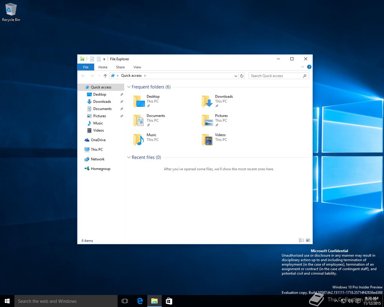Open the Store from the taskbar
Viewport: 384px width, 307px height.
(169, 301)
